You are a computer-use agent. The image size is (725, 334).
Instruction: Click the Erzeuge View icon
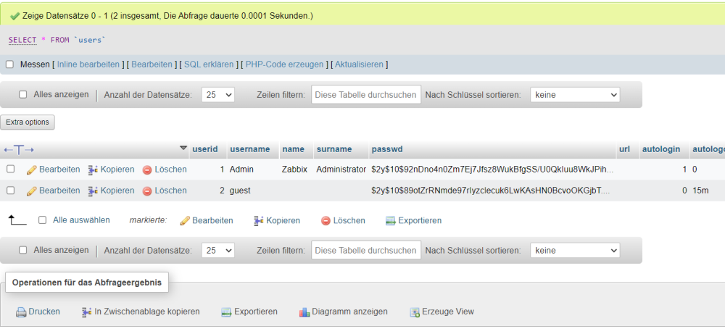pos(414,312)
